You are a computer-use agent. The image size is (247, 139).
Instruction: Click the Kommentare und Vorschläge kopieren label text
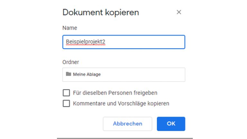pos(121,104)
